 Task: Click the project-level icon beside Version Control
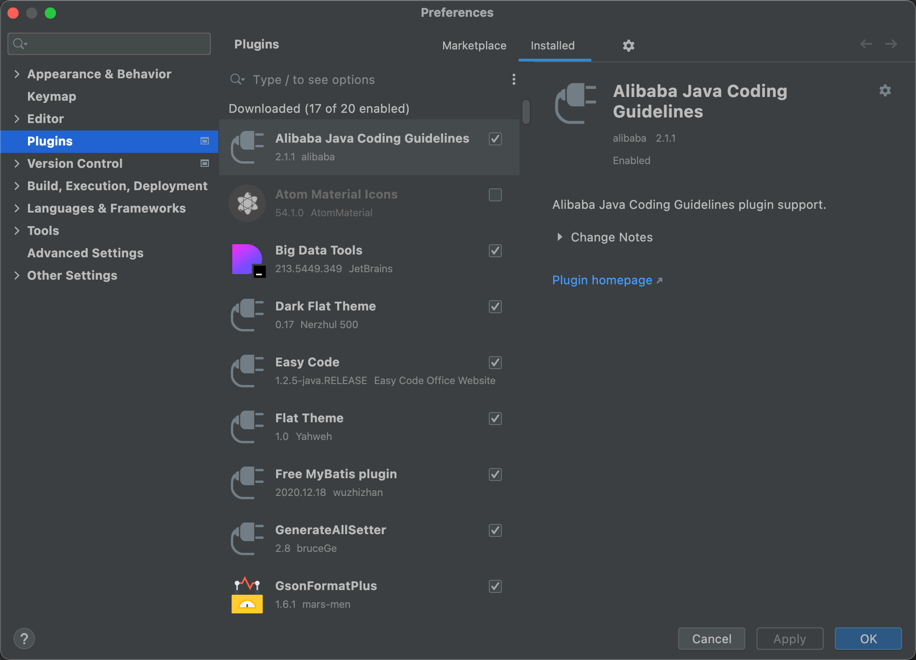click(205, 164)
